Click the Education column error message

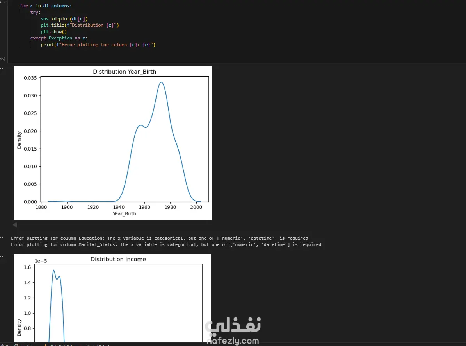click(x=159, y=238)
